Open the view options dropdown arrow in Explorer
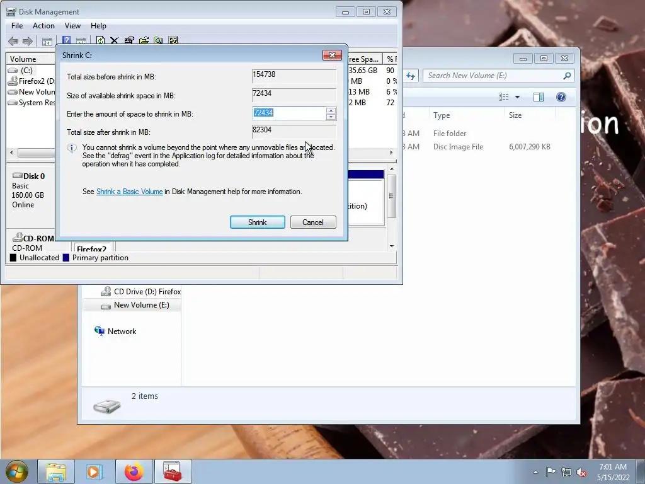Viewport: 645px width, 484px height. point(518,97)
